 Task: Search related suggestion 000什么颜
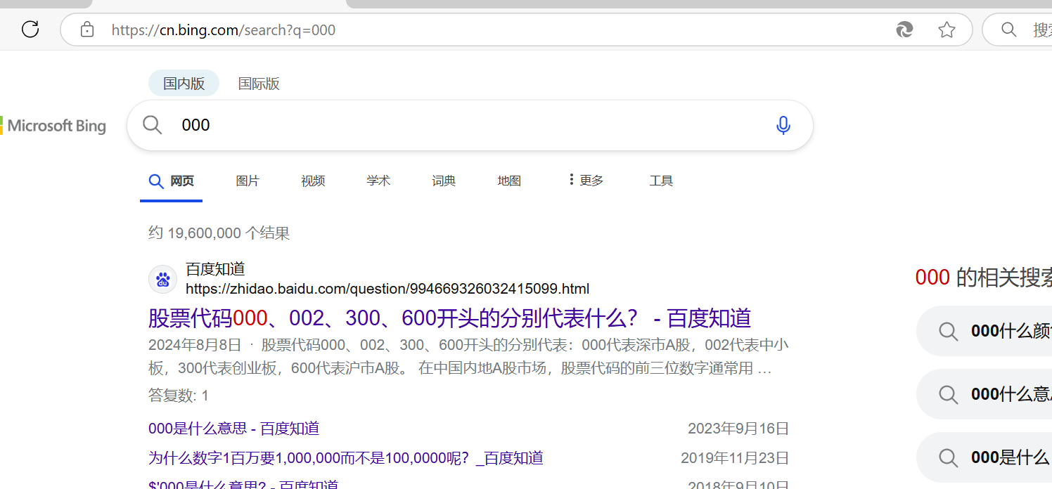point(984,331)
